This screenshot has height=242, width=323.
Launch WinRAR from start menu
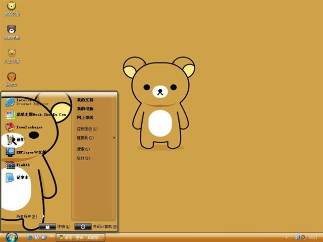pyautogui.click(x=18, y=165)
